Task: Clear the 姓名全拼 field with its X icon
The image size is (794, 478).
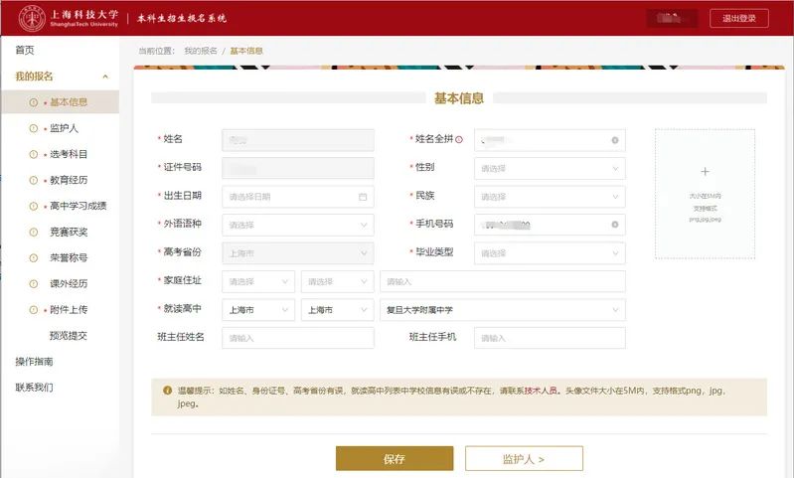Action: (x=614, y=140)
